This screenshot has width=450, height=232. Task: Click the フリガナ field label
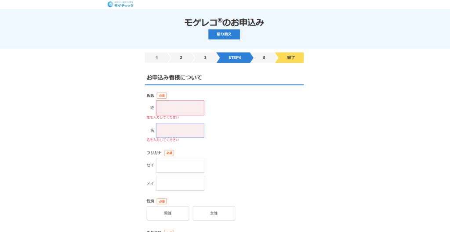pos(154,153)
